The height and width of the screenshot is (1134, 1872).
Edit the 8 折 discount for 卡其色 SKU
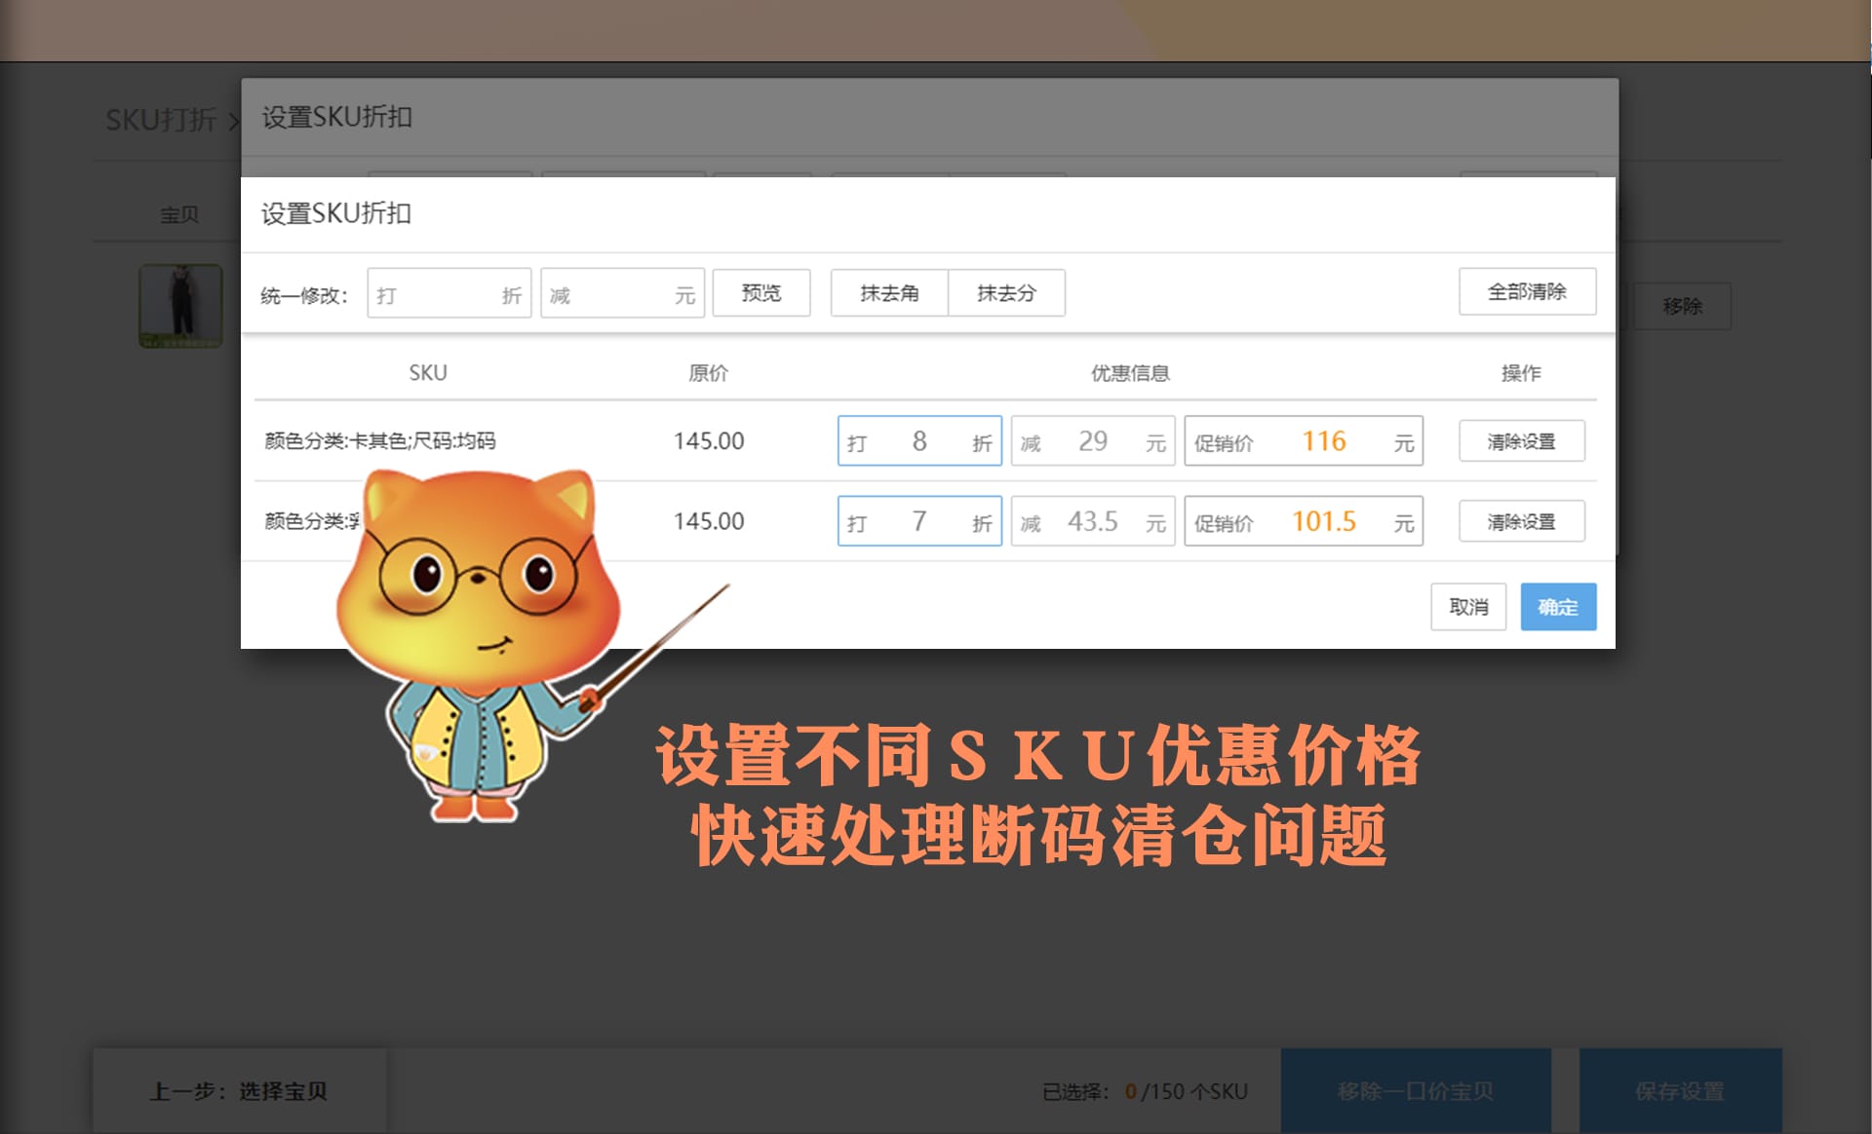pos(918,440)
